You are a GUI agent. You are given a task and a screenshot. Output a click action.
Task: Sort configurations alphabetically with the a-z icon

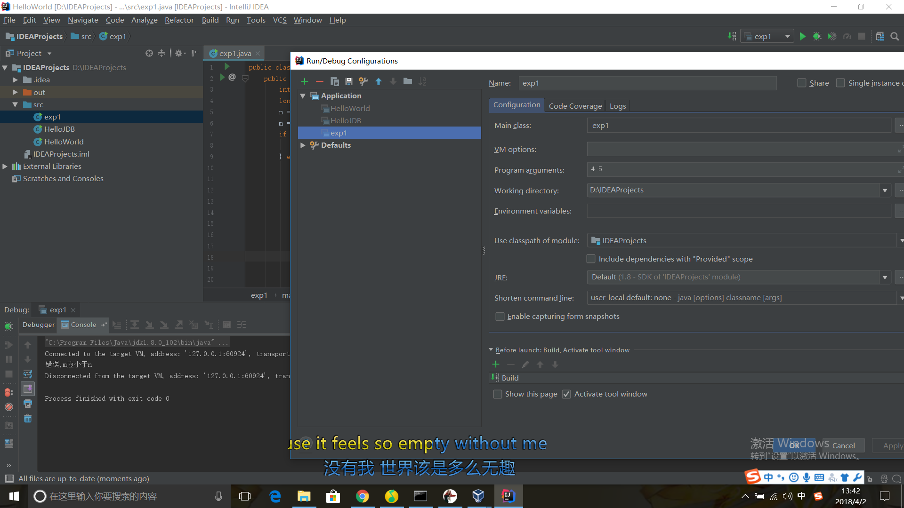pos(422,81)
